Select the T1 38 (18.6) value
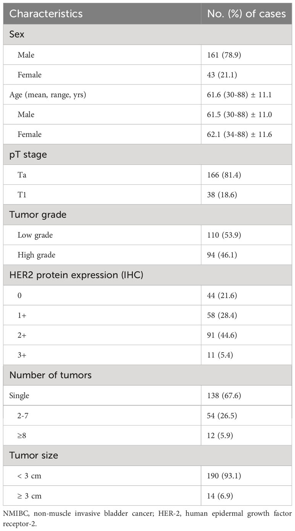Screen dimensions: 295x531 pyautogui.click(x=221, y=195)
